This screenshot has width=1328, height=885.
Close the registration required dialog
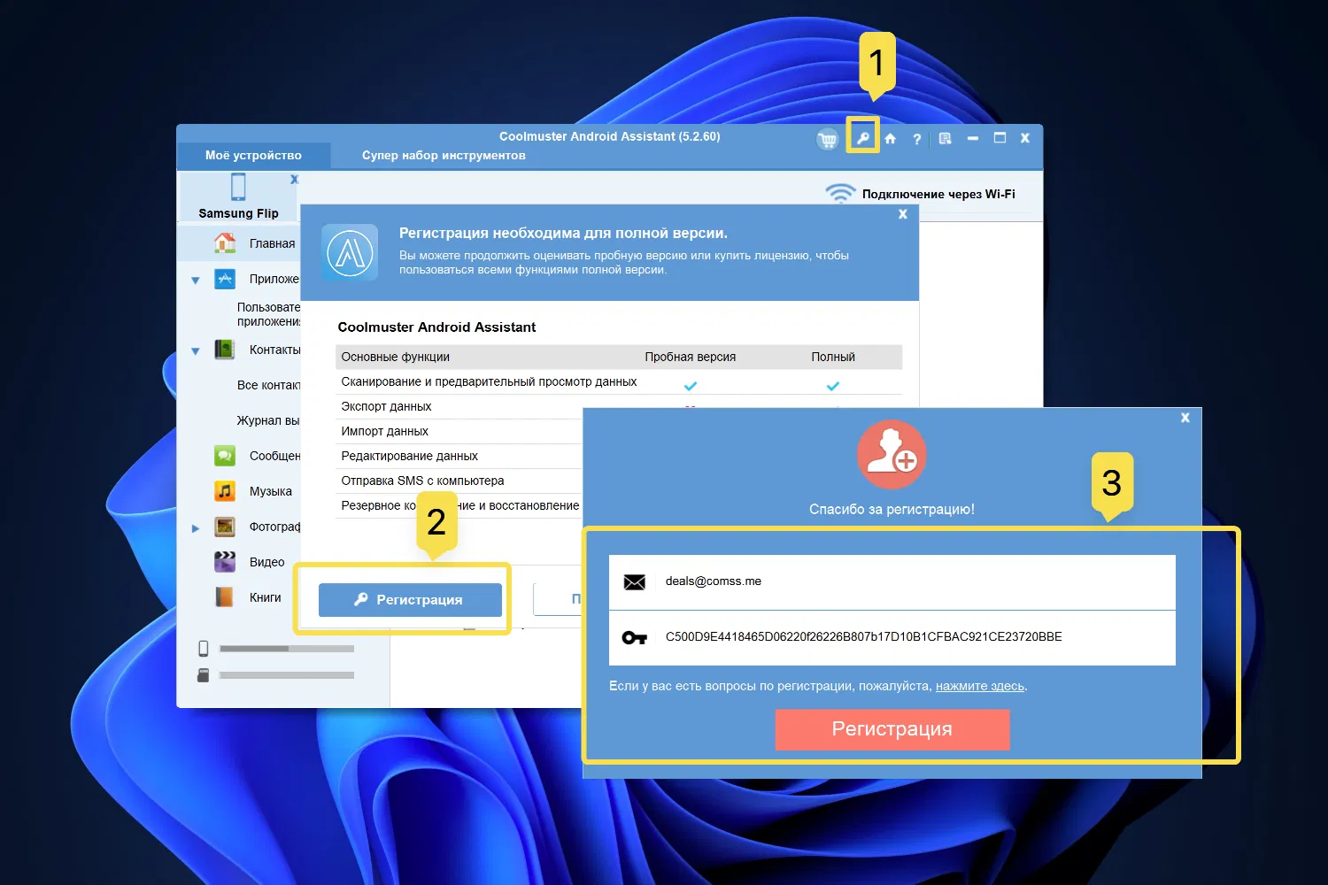(903, 214)
